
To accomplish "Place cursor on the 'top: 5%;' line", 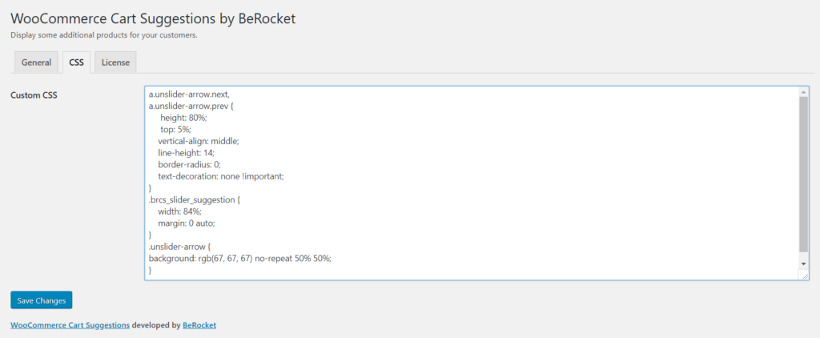I will point(175,129).
